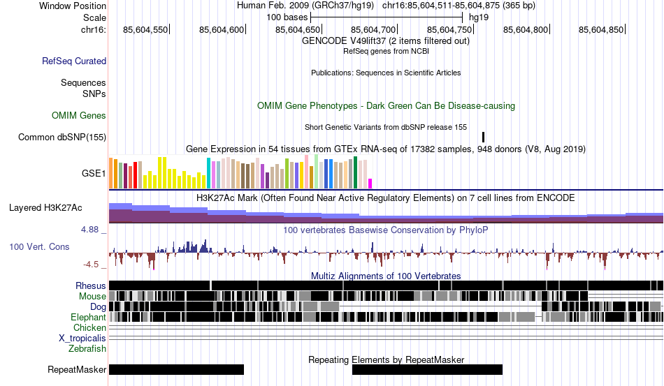The image size is (664, 386).
Task: Click the GENCODE V49lift37 track title
Action: (x=386, y=41)
